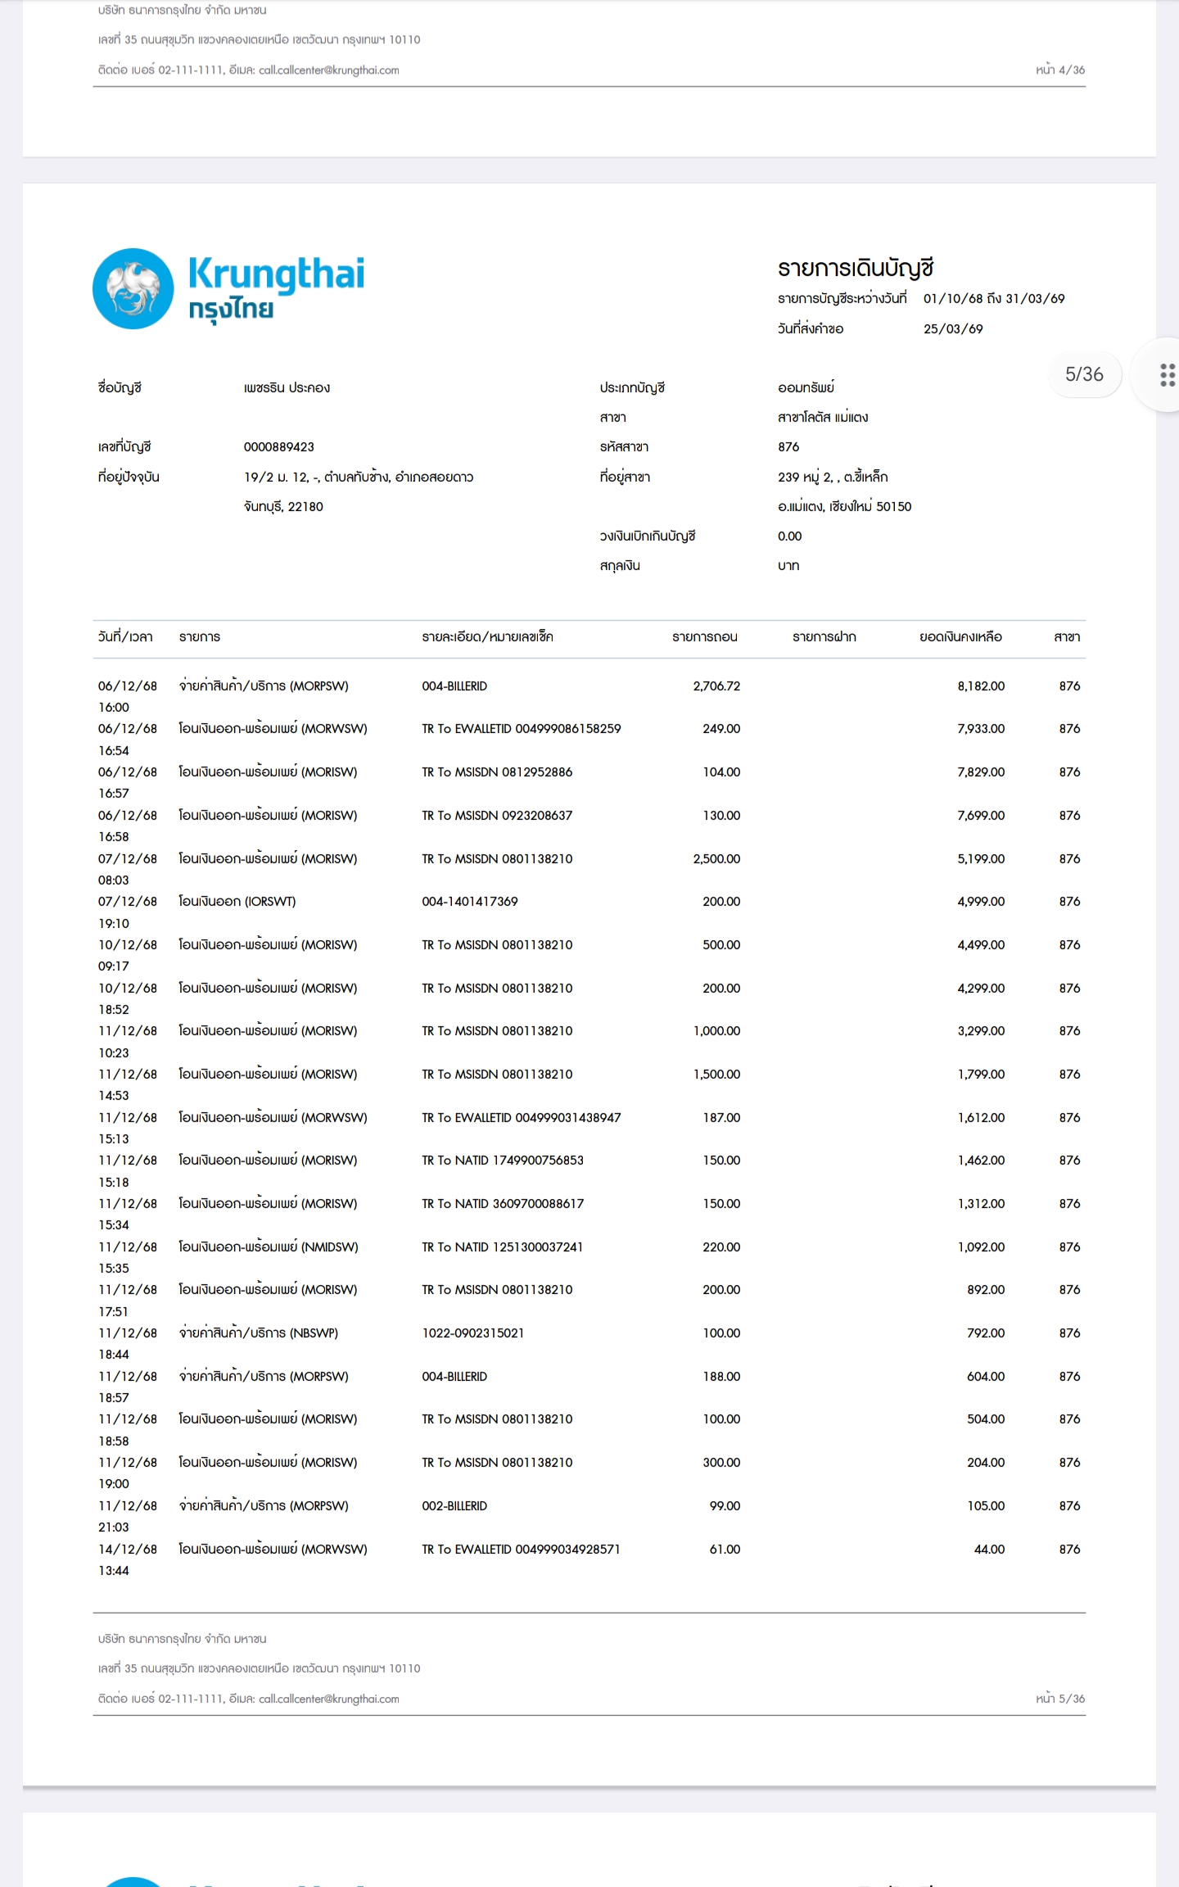Image resolution: width=1179 pixels, height=1887 pixels.
Task: Click the วันที่/เวลา column header
Action: [125, 637]
